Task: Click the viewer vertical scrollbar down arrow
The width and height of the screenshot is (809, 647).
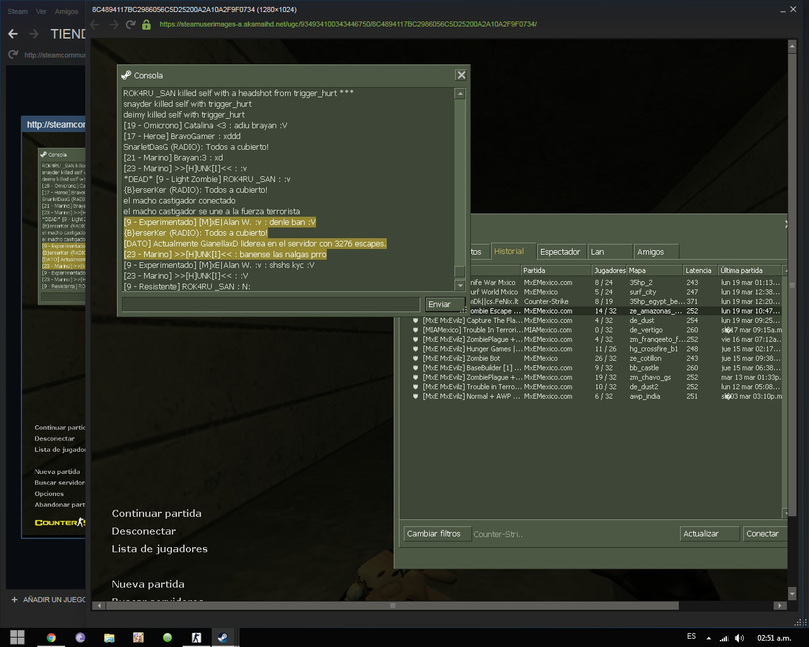Action: (x=792, y=593)
